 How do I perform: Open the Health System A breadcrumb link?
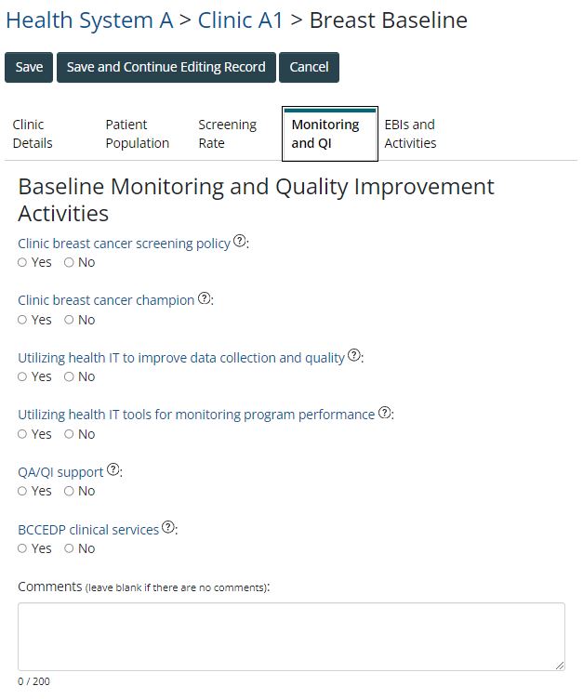(89, 20)
